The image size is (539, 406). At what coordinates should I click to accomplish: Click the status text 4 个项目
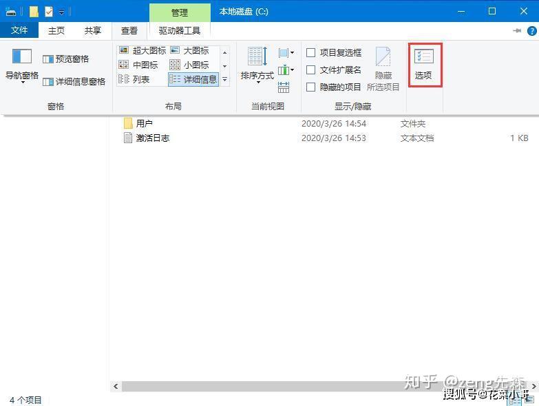point(25,400)
